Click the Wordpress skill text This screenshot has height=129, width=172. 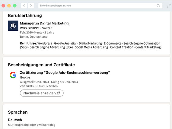[45, 43]
